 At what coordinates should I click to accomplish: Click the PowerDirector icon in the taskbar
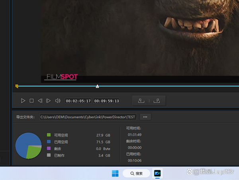pyautogui.click(x=158, y=173)
